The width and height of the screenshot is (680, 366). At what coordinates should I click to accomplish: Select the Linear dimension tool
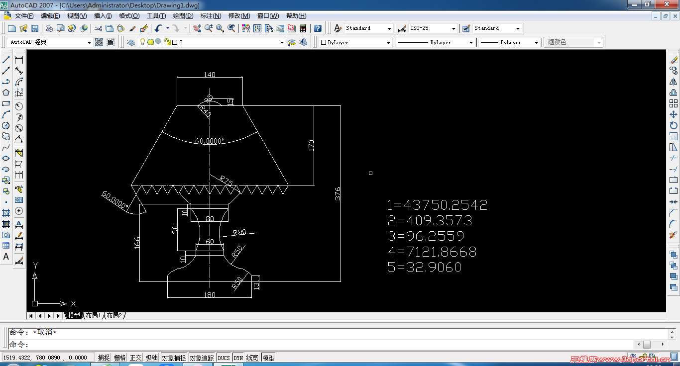tap(19, 60)
